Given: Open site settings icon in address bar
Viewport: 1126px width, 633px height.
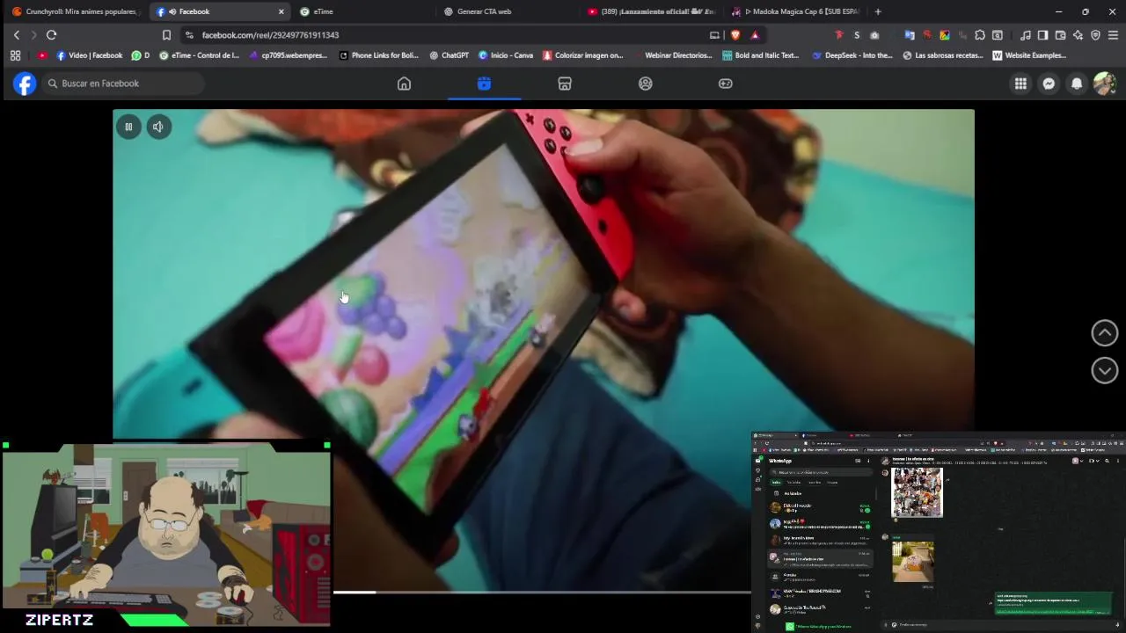Looking at the screenshot, I should (x=189, y=35).
